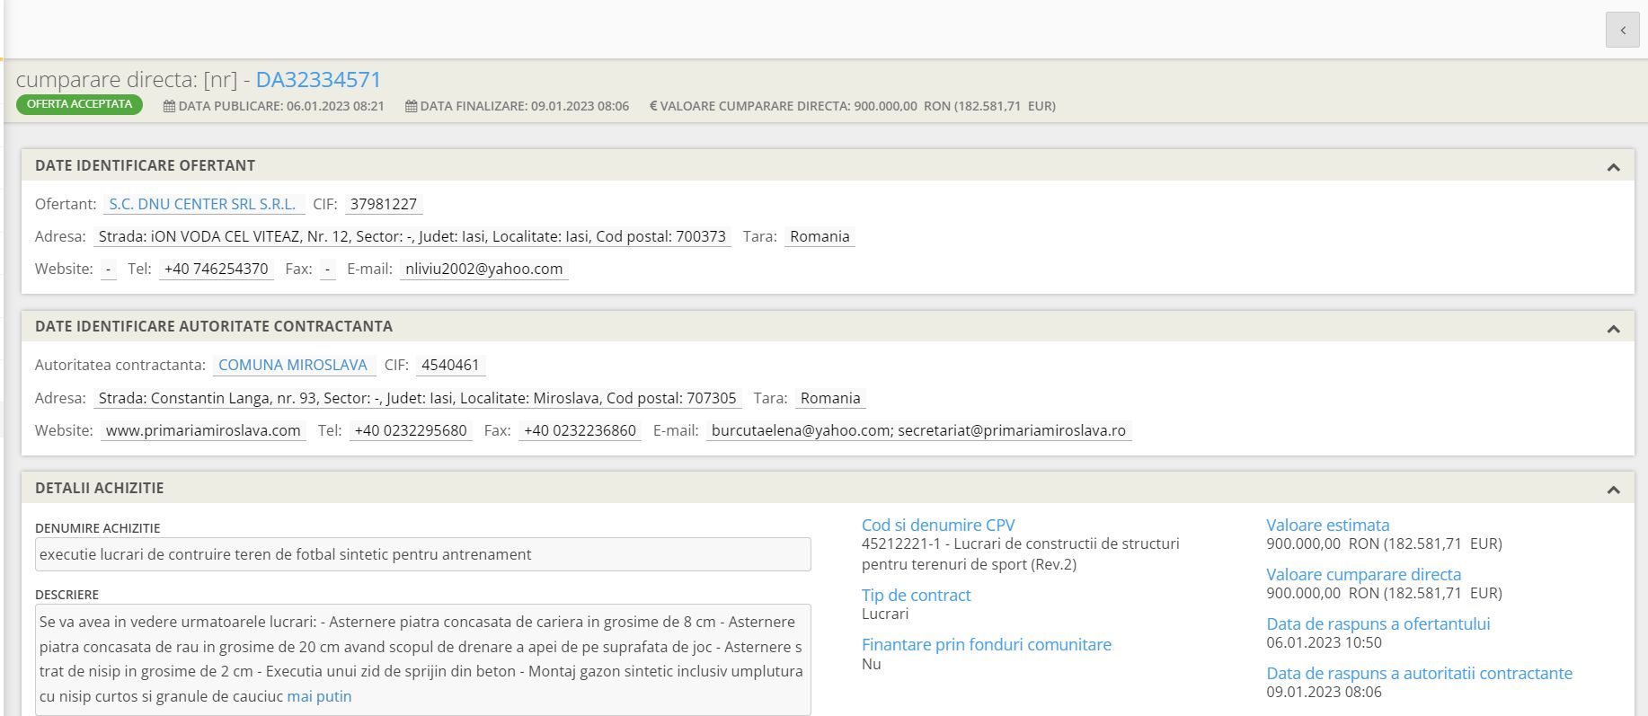The height and width of the screenshot is (716, 1648).
Task: Click the 'Tip de contract' label
Action: [x=916, y=595]
